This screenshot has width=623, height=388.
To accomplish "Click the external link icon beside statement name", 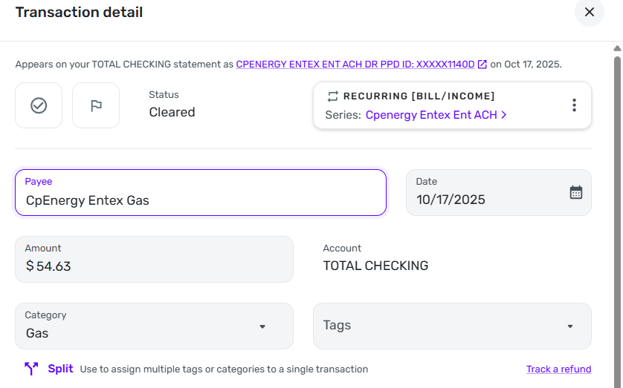I will click(482, 65).
